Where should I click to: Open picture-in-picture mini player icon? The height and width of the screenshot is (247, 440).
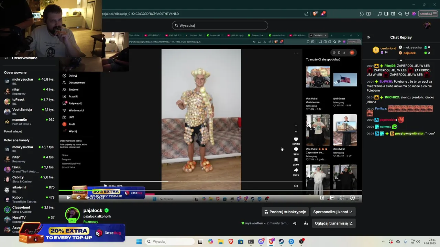(x=322, y=198)
